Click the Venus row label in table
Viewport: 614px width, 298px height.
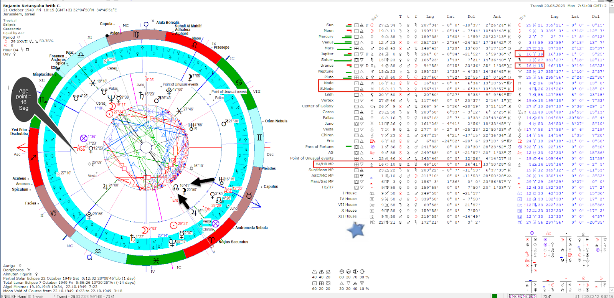coord(328,42)
